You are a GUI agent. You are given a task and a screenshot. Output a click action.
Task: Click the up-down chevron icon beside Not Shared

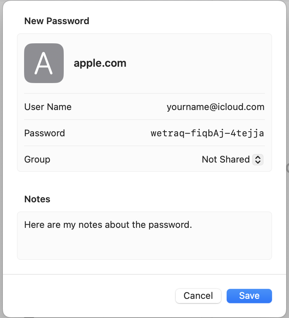coord(258,160)
